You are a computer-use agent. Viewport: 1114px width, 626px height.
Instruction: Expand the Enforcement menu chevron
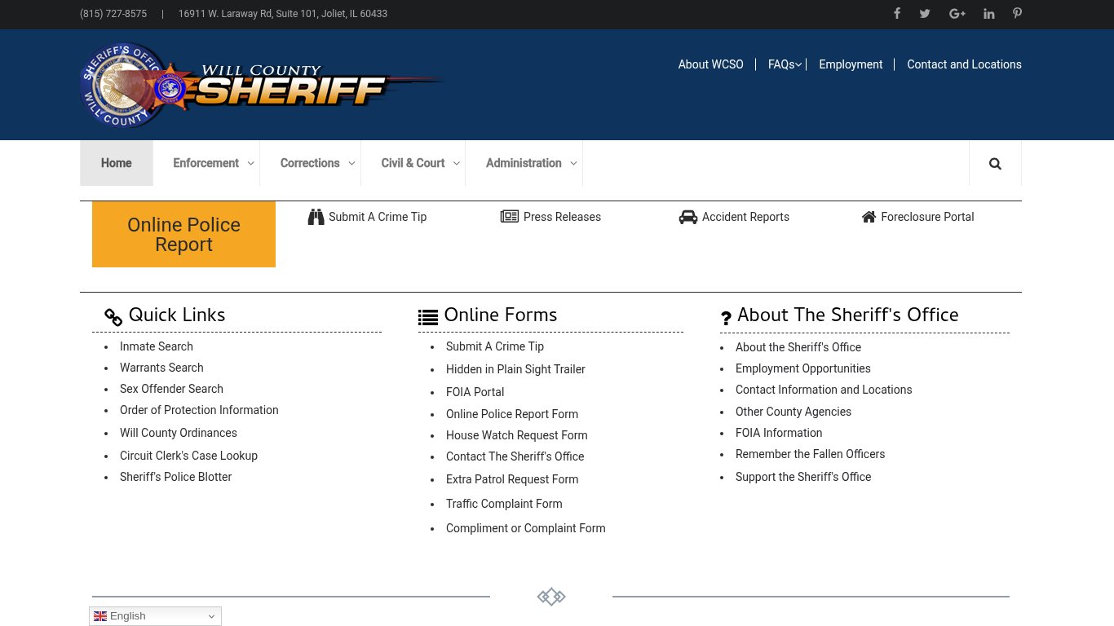point(250,163)
